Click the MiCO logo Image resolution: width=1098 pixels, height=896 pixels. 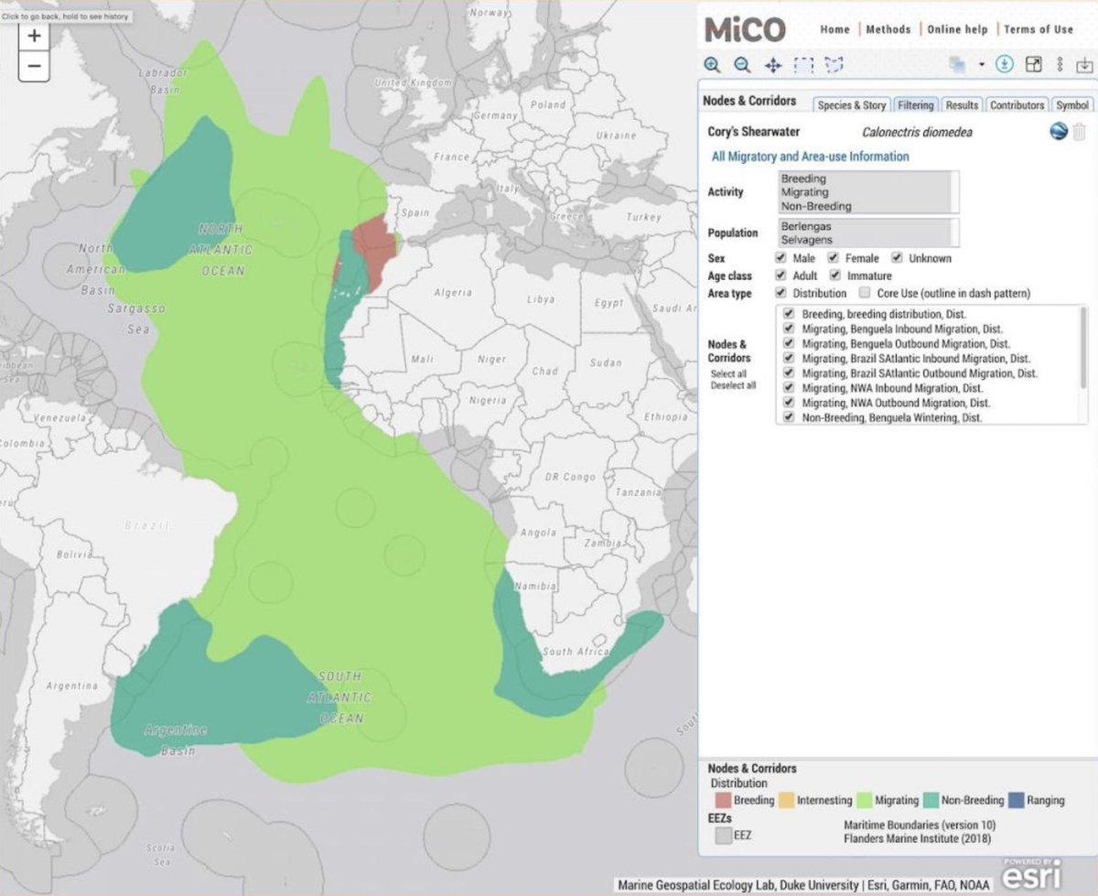tap(745, 29)
